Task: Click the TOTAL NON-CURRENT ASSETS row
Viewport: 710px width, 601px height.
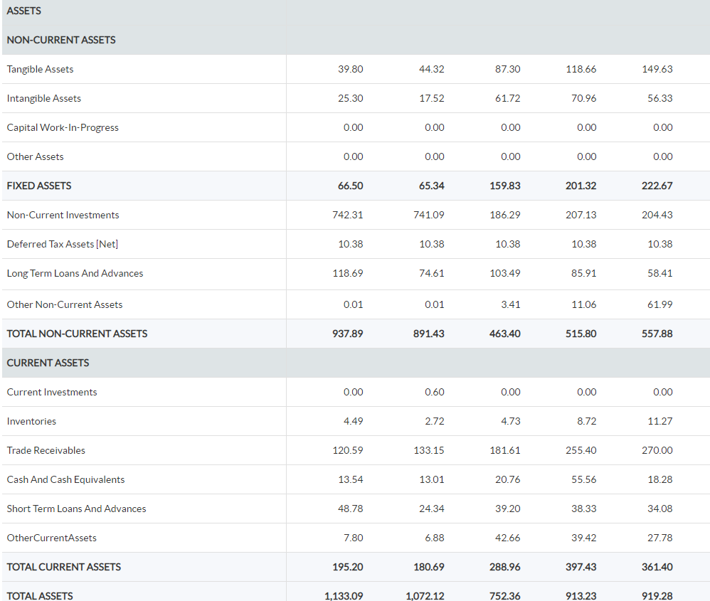Action: click(x=76, y=333)
